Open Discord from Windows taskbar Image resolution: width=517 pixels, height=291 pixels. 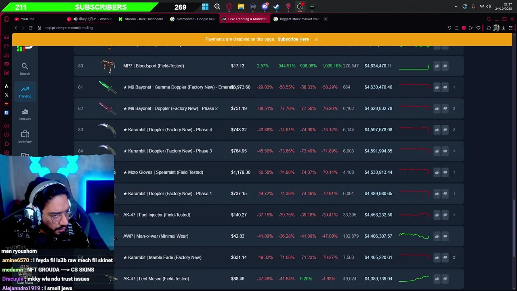[265, 6]
